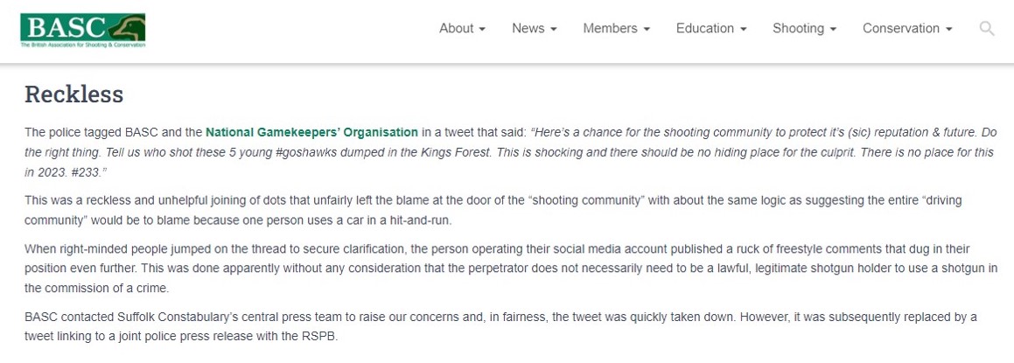The height and width of the screenshot is (363, 1014).
Task: Select the News menu label
Action: coord(528,29)
